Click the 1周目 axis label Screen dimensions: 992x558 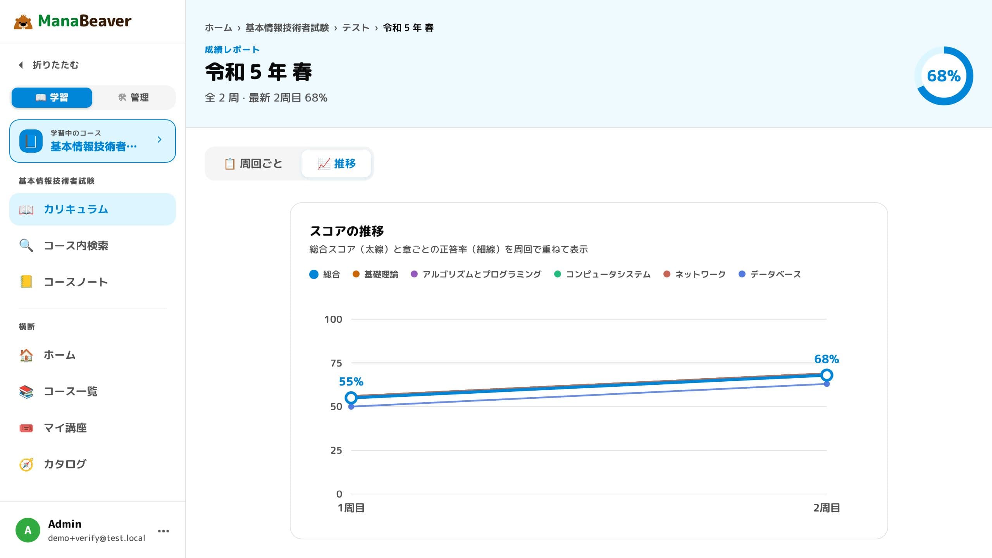[x=351, y=508]
